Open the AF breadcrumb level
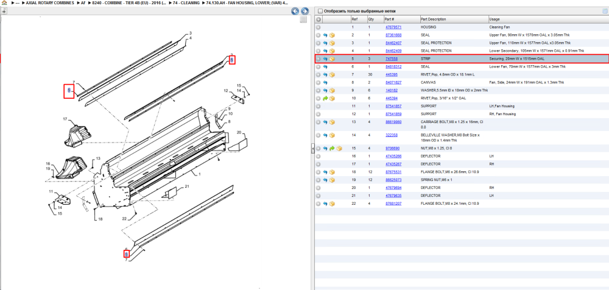The height and width of the screenshot is (290, 609). [83, 2]
